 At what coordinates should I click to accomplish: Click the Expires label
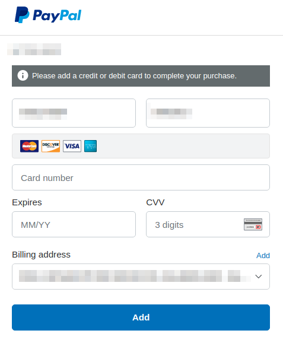click(27, 202)
